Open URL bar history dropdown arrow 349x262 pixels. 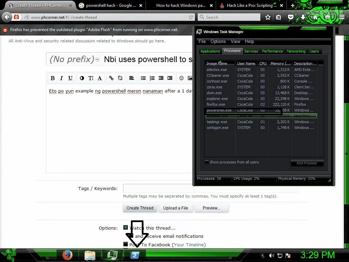coord(185,17)
